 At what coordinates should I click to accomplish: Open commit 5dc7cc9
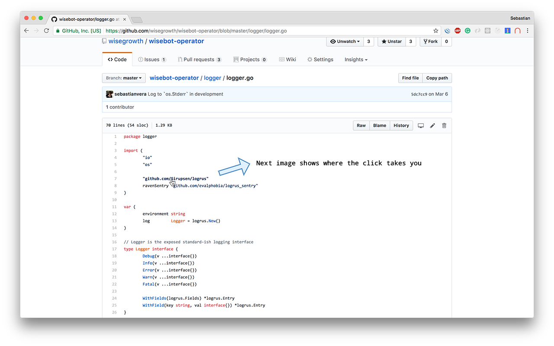[419, 94]
